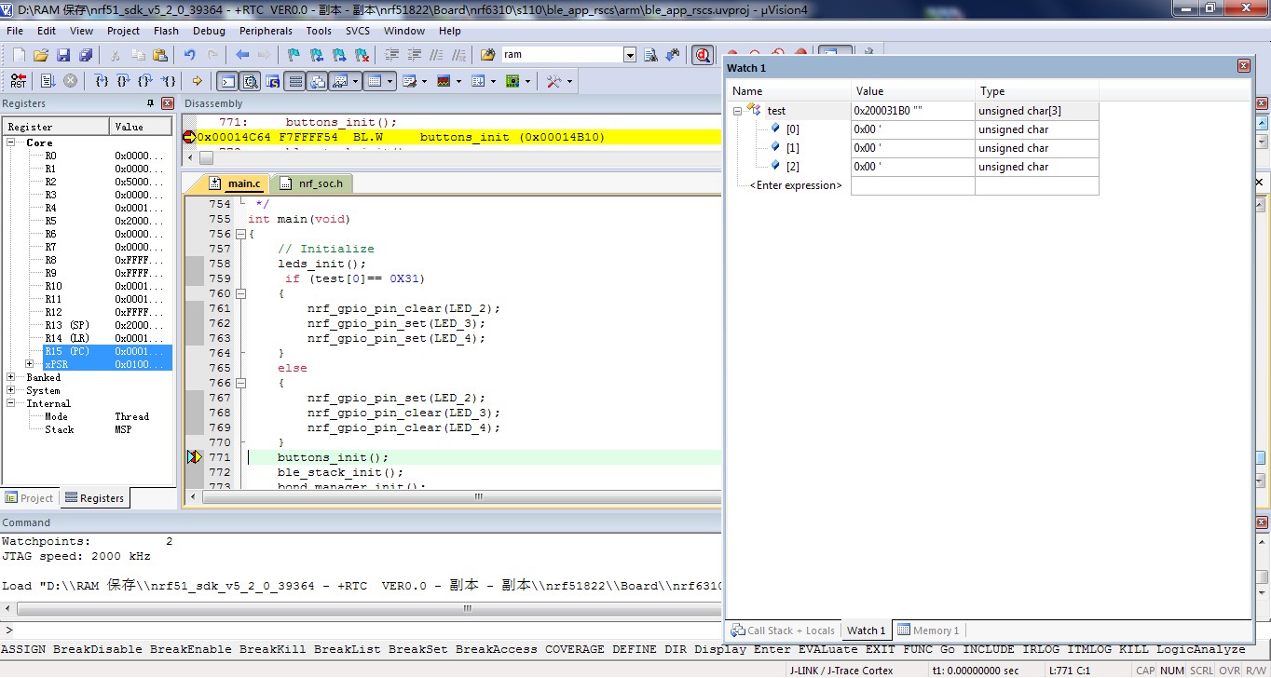Viewport: 1271px width, 678px height.
Task: Open Find in Files icon
Action: (x=488, y=55)
